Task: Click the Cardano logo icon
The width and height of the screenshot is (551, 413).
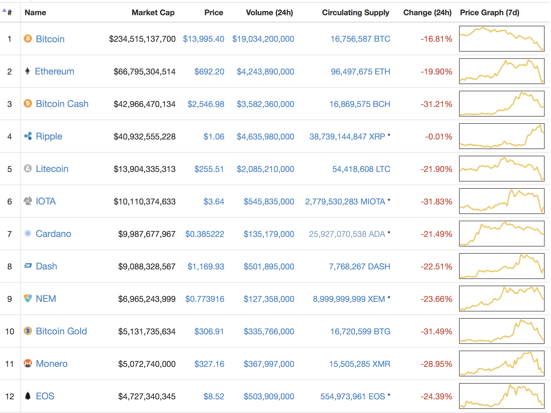Action: (28, 234)
